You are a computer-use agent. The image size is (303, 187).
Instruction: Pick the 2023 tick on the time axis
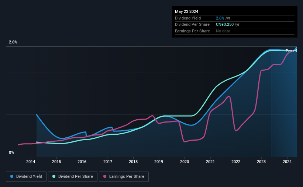click(x=261, y=162)
